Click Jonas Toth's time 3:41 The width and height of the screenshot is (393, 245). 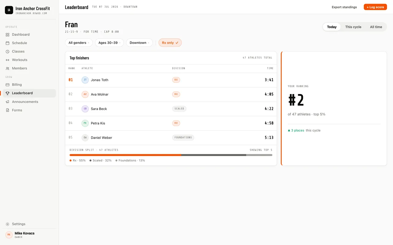[x=269, y=80]
